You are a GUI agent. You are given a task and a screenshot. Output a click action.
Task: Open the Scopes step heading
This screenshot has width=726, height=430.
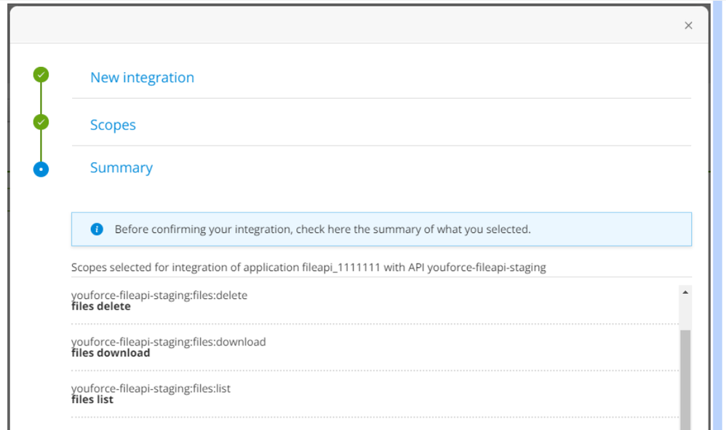(x=113, y=125)
